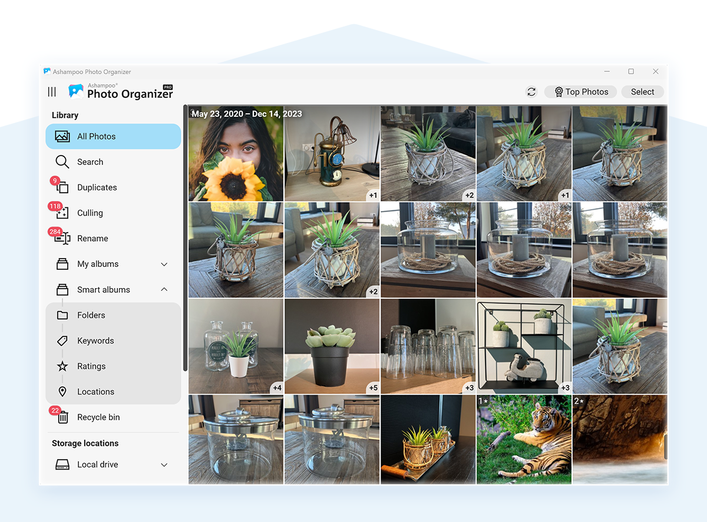The width and height of the screenshot is (707, 522).
Task: Open the Keywords smart album
Action: click(x=95, y=341)
